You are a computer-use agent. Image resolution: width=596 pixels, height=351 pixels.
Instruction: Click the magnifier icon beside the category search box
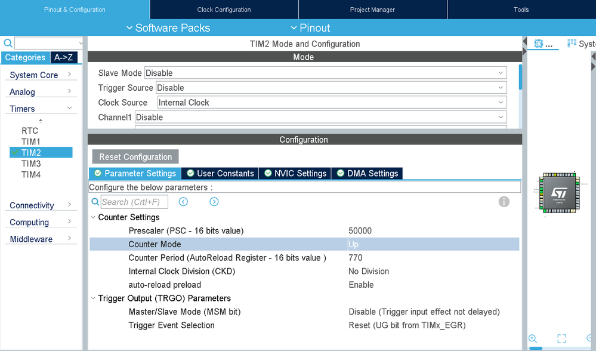click(8, 43)
